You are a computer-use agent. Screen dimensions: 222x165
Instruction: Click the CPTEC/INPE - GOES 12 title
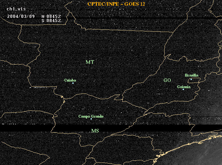(x=116, y=4)
